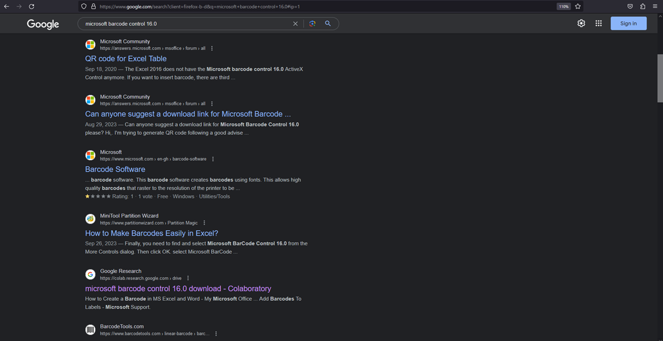Open Google Lens image search icon

point(312,24)
